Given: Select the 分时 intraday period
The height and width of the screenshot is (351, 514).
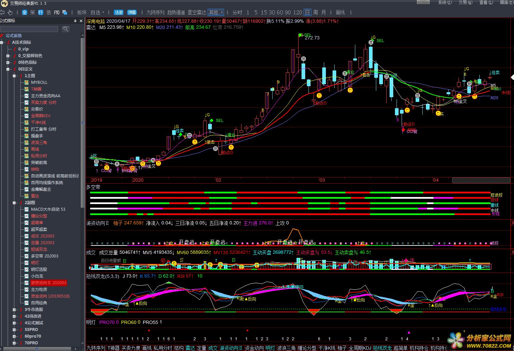Looking at the screenshot, I should click(237, 12).
